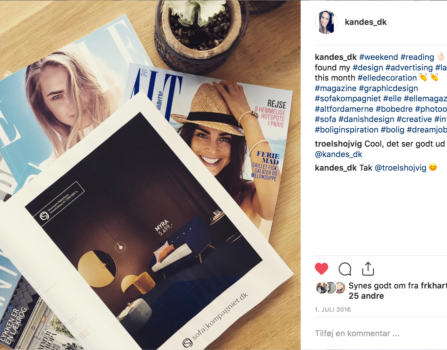The height and width of the screenshot is (350, 447).
Task: Click the '1. JULI 2016' post date
Action: tap(333, 310)
